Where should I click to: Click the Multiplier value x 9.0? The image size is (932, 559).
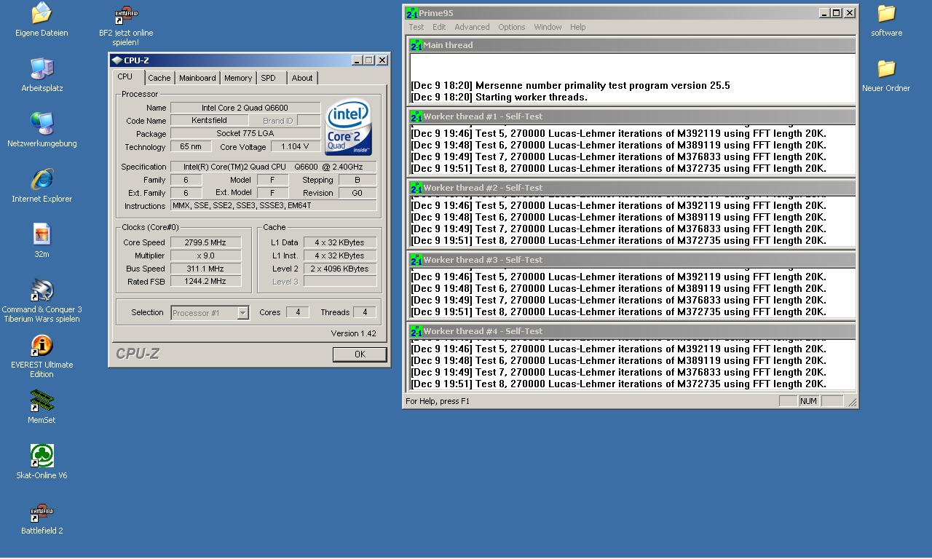pos(205,255)
